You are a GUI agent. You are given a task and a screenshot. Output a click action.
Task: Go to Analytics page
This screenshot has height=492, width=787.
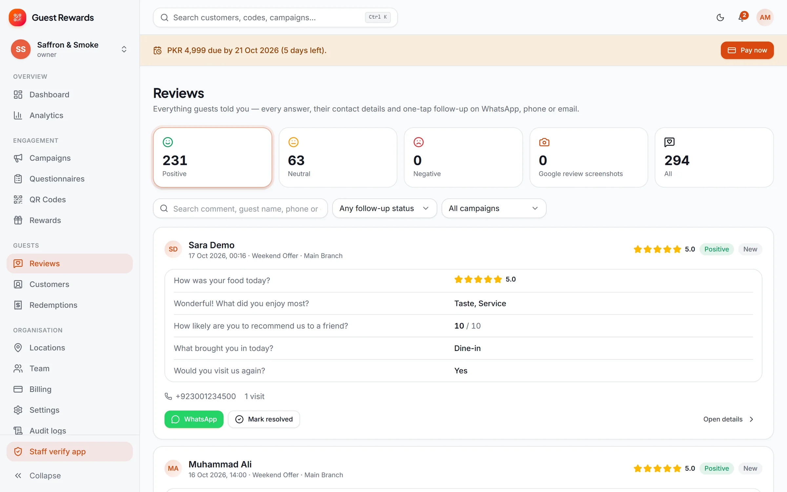pyautogui.click(x=70, y=115)
